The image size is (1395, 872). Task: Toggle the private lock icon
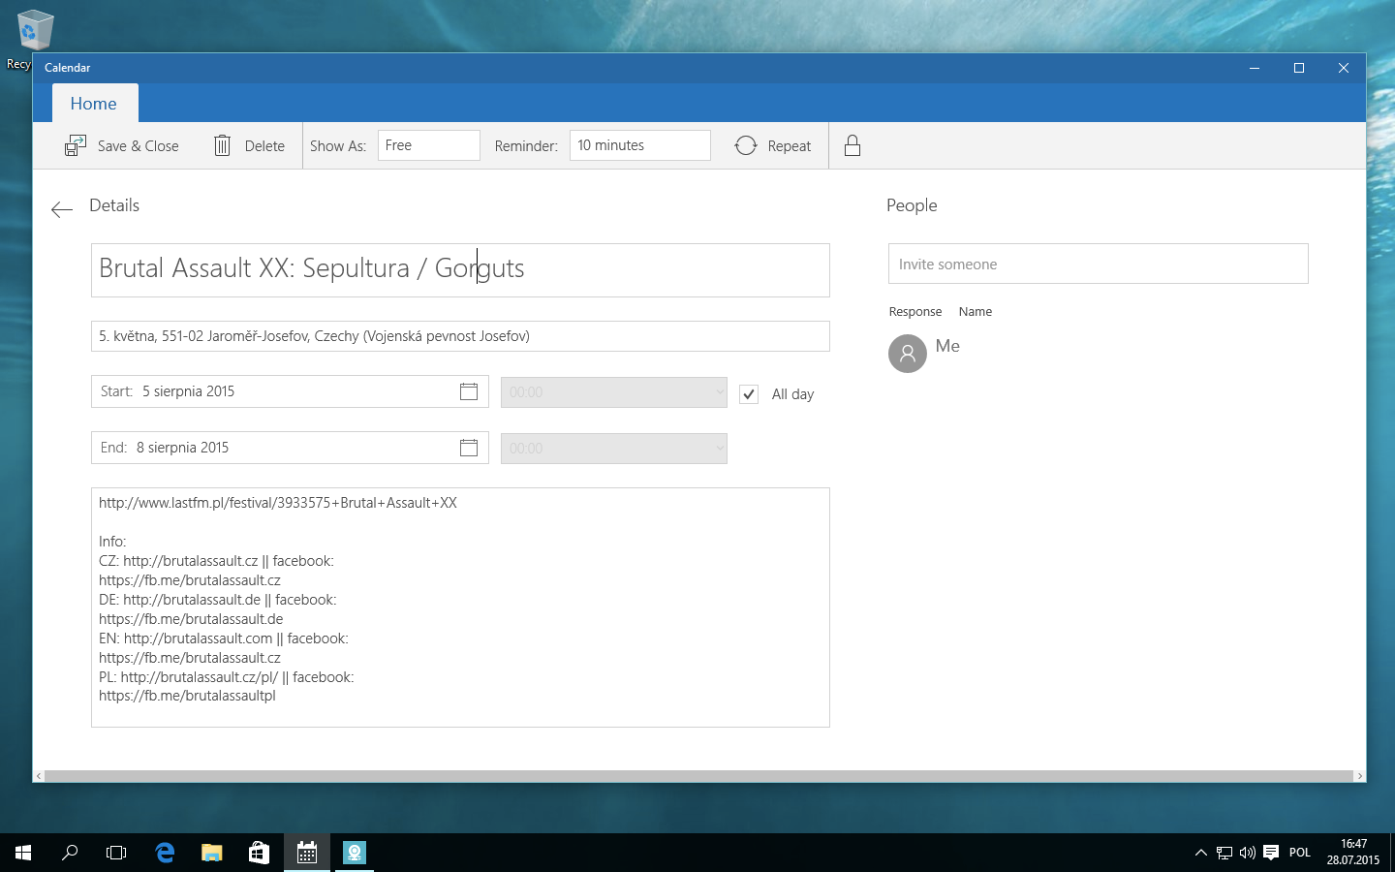tap(852, 145)
